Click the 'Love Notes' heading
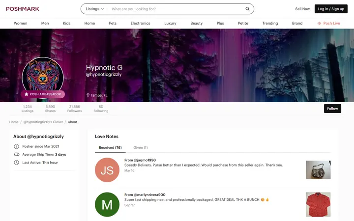Viewport: 354px width, 221px height. tap(107, 137)
